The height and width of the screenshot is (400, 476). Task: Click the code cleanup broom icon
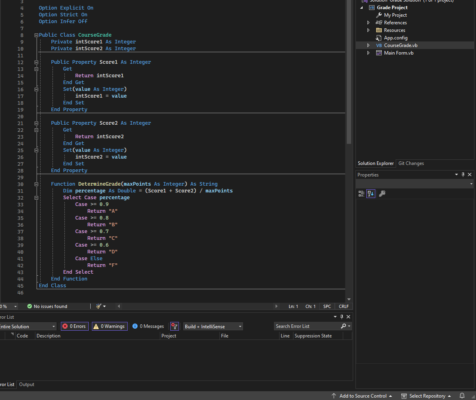click(x=99, y=306)
